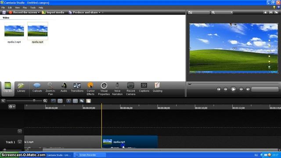
Task: Click the add track plus button
Action: pyautogui.click(x=20, y=131)
